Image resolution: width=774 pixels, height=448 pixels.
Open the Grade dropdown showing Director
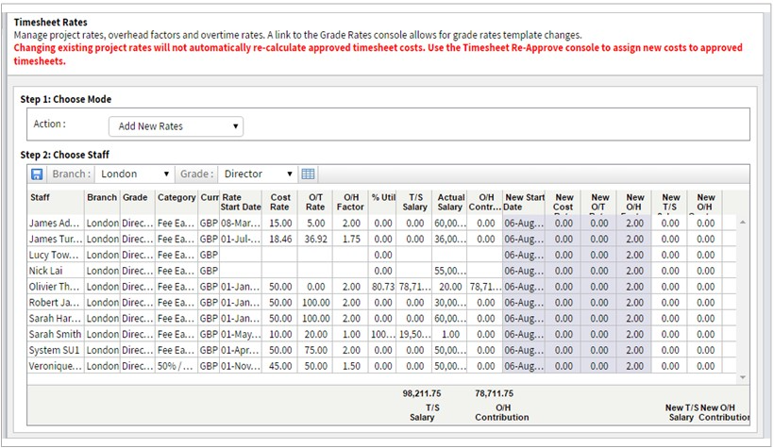(257, 174)
